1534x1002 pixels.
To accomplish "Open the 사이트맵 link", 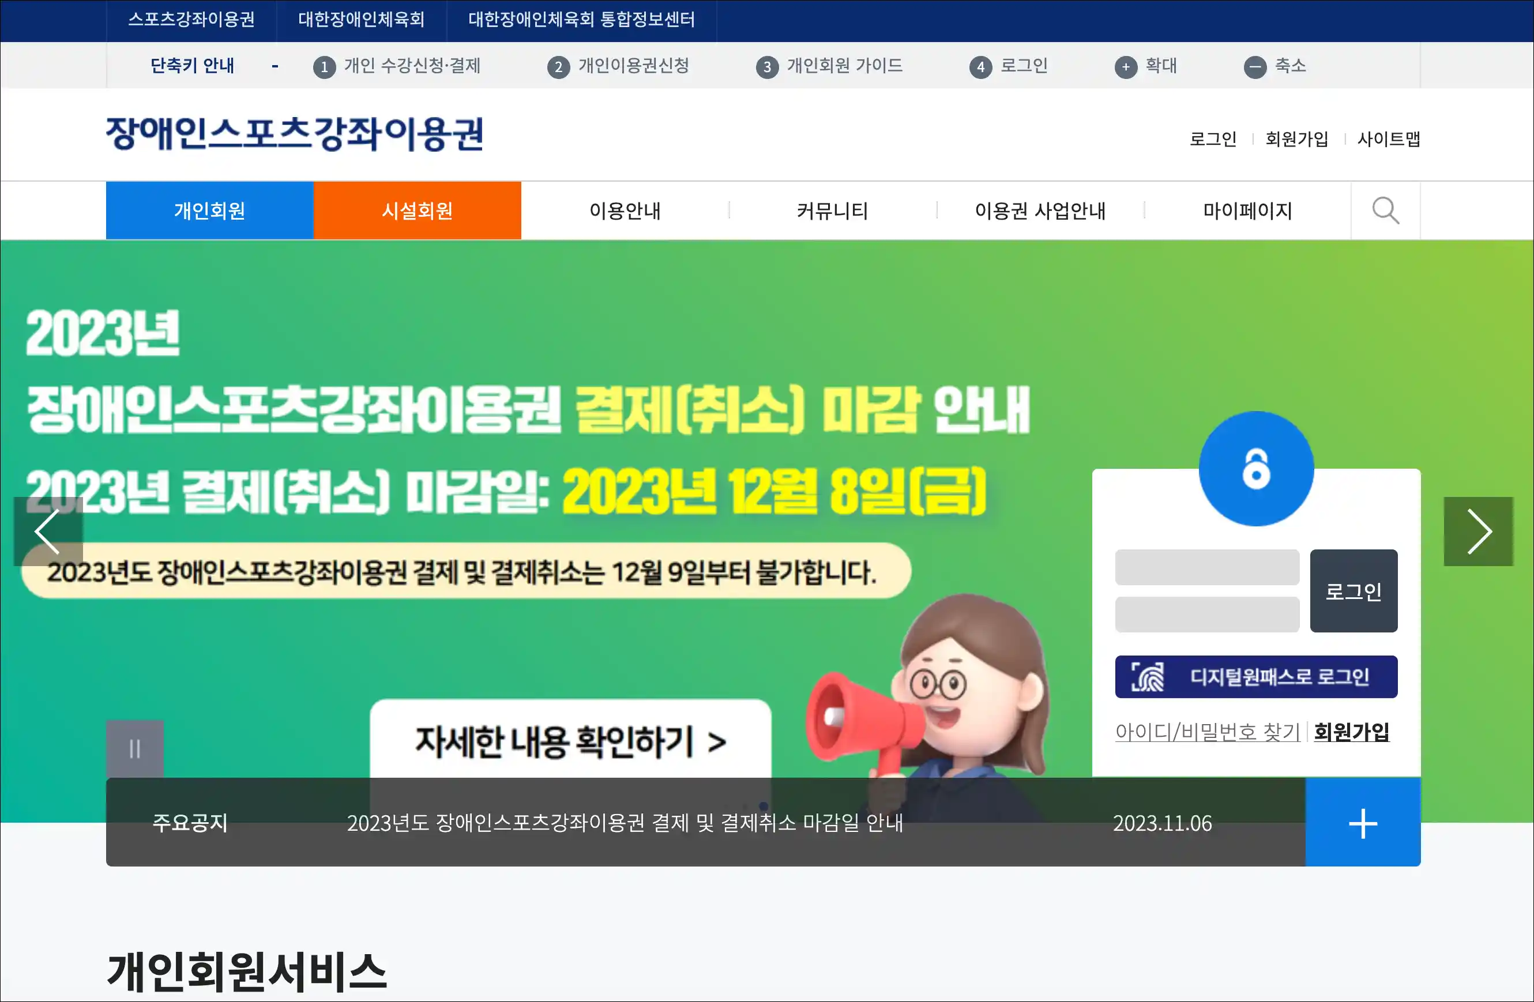I will [x=1389, y=138].
